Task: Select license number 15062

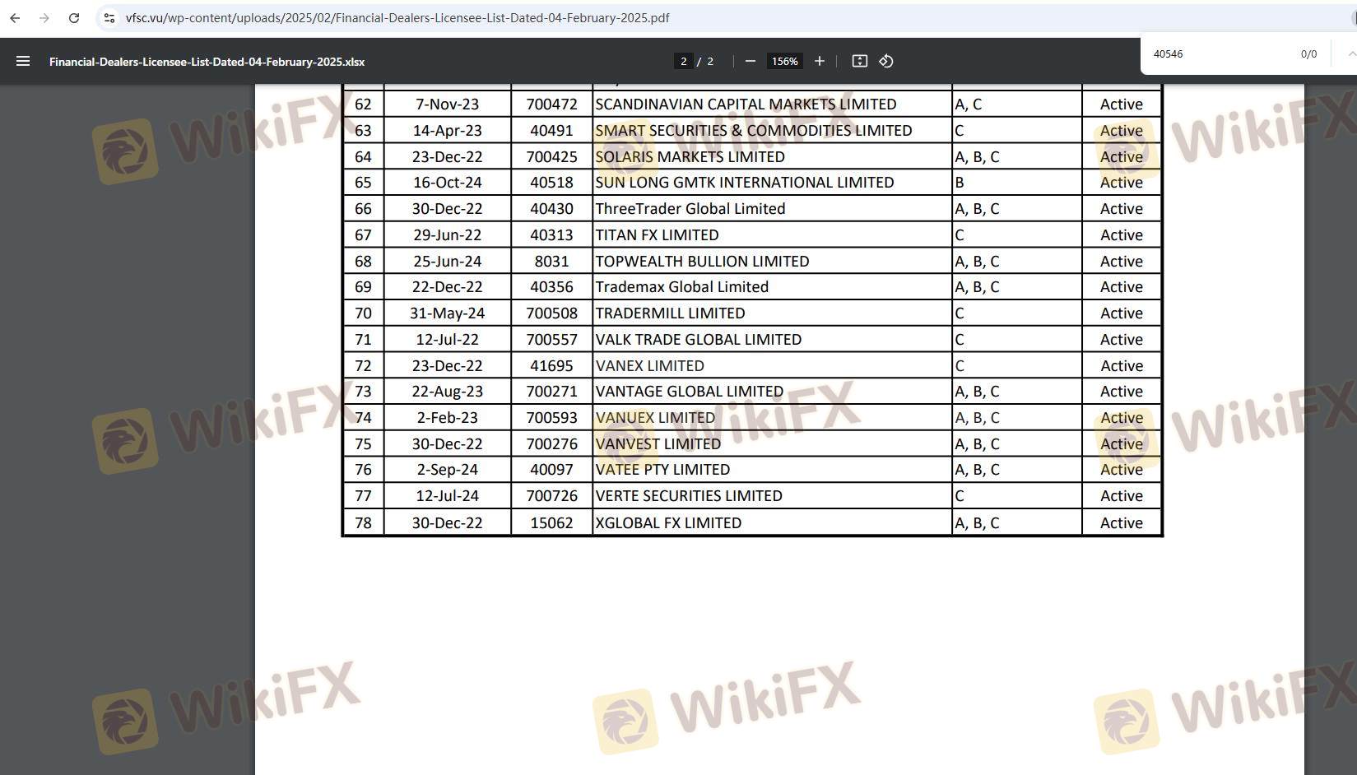Action: click(551, 523)
